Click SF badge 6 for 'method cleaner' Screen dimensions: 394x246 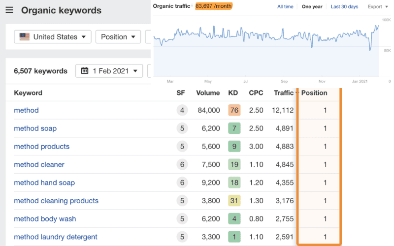[182, 164]
